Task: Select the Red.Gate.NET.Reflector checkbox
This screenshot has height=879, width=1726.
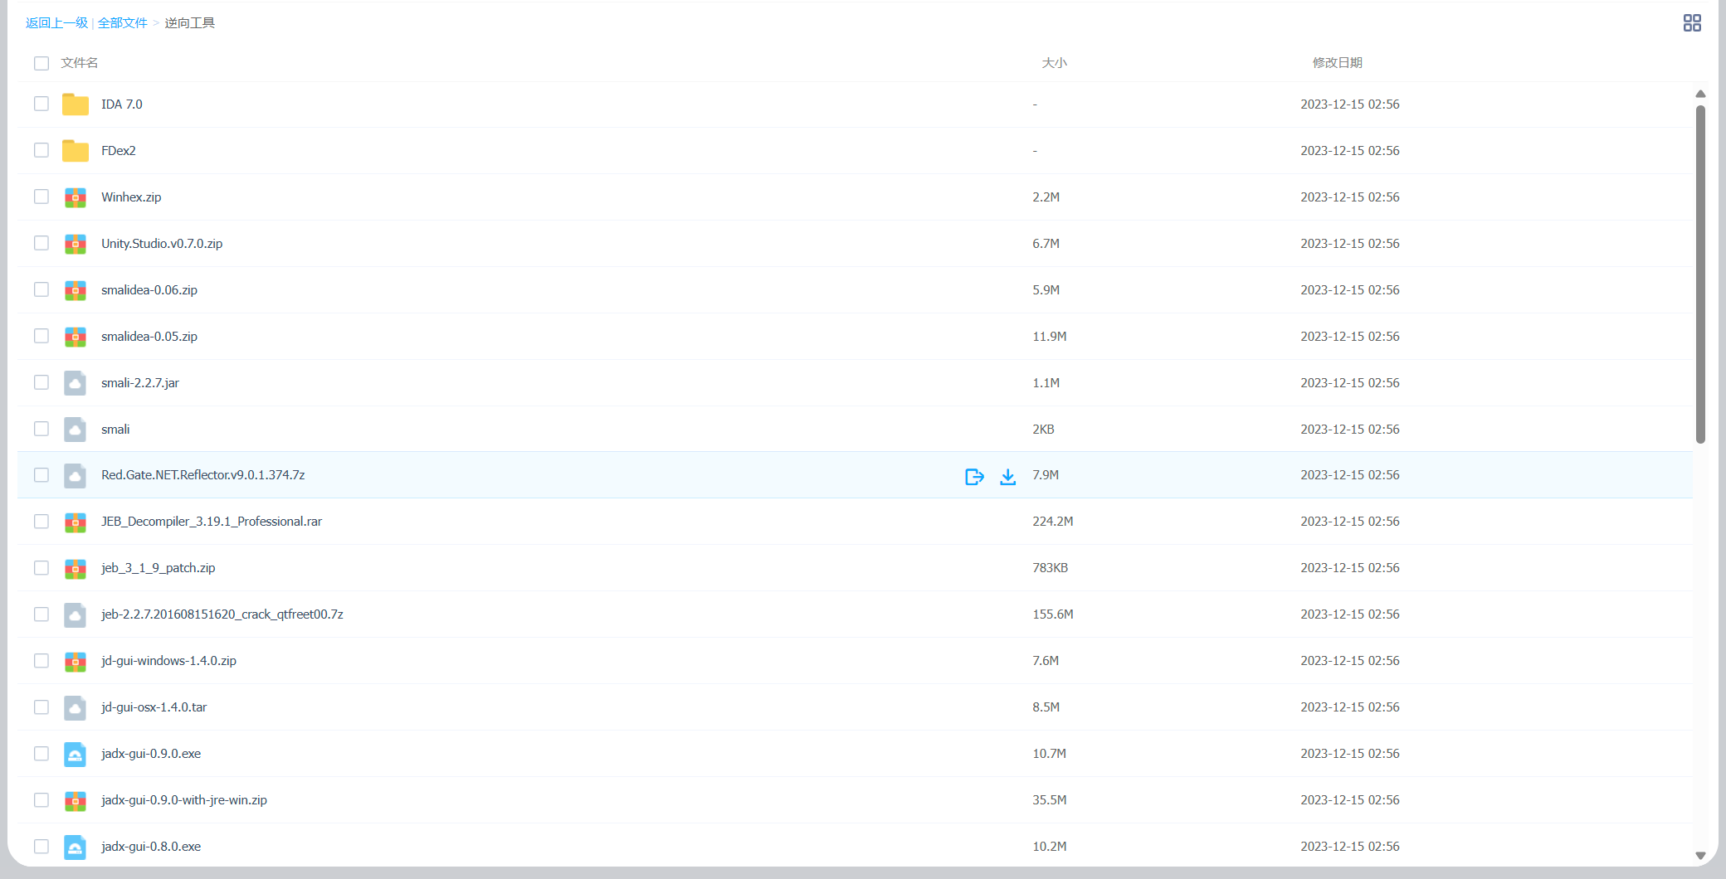Action: coord(41,475)
